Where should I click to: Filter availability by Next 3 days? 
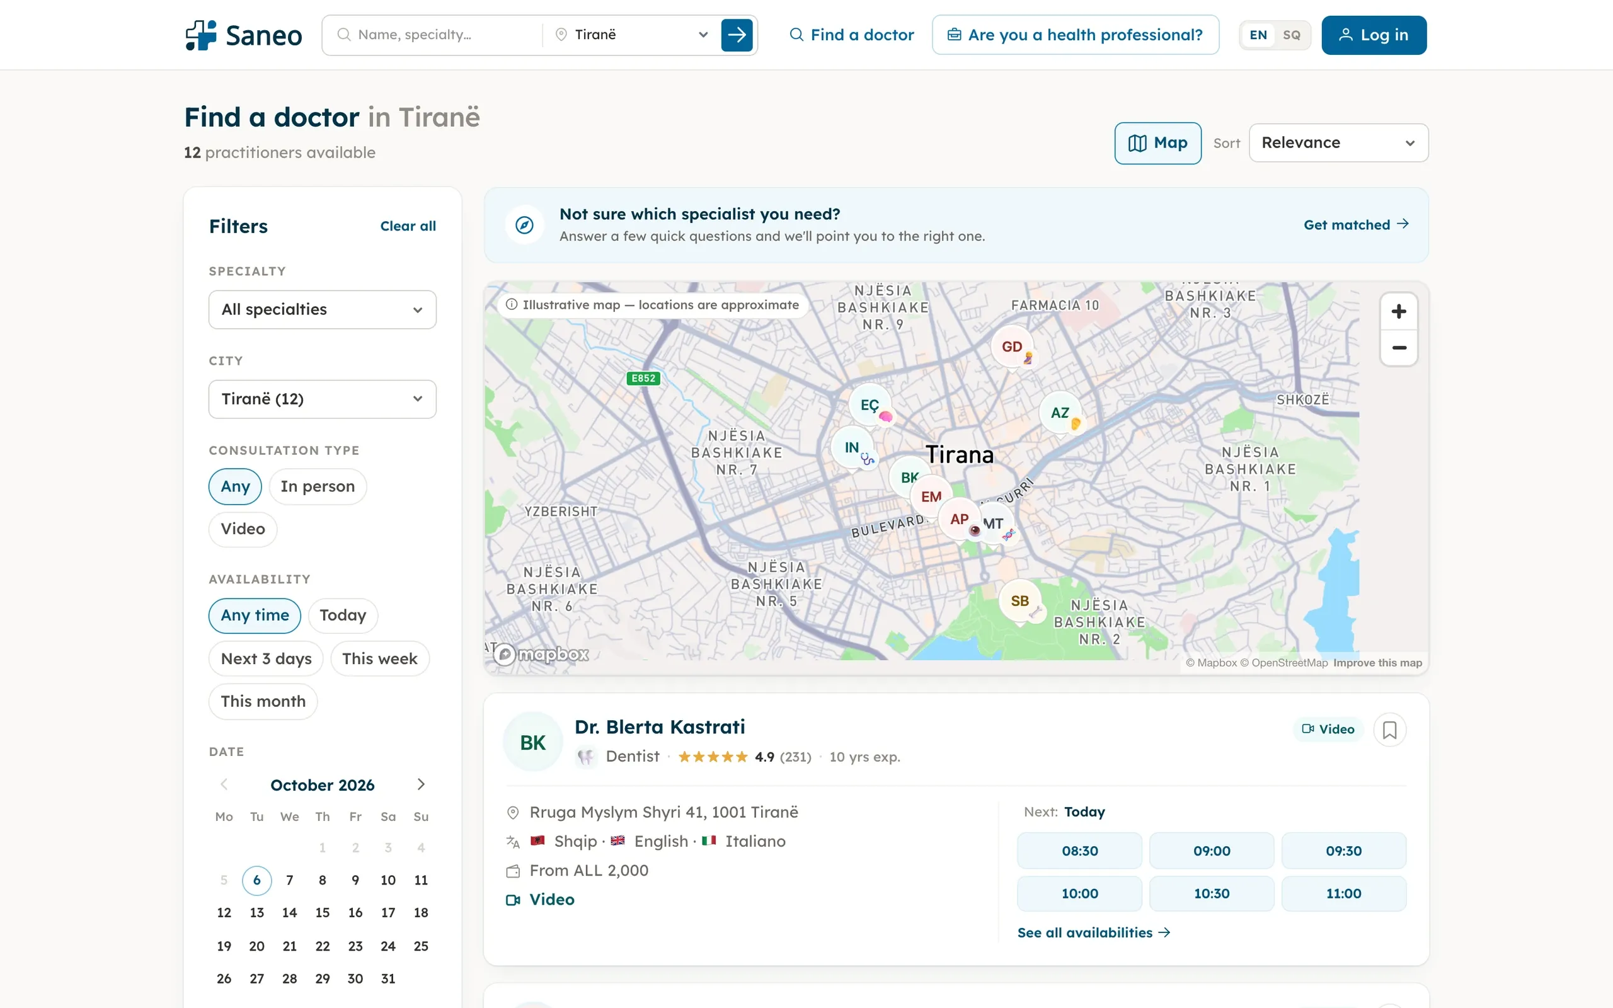tap(266, 658)
